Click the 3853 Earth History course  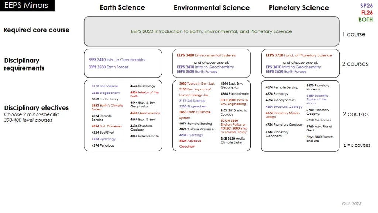[105, 99]
